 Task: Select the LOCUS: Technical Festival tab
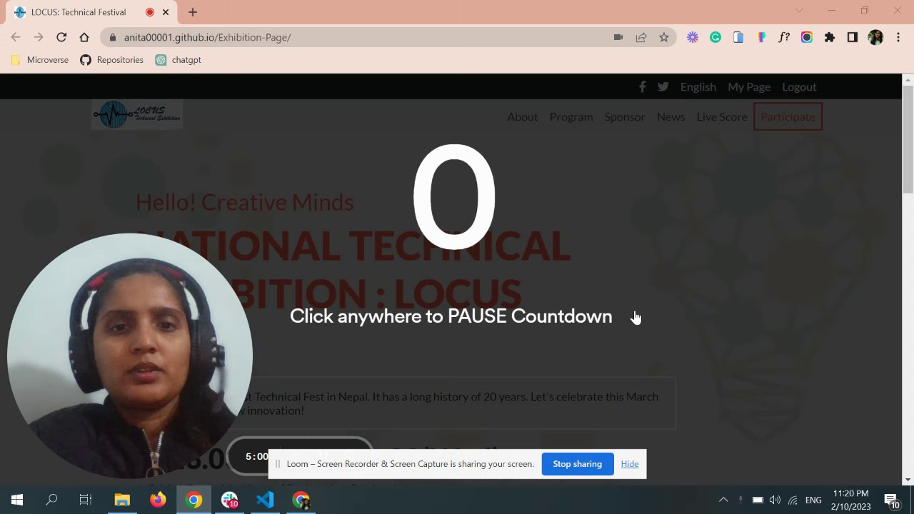(x=91, y=12)
